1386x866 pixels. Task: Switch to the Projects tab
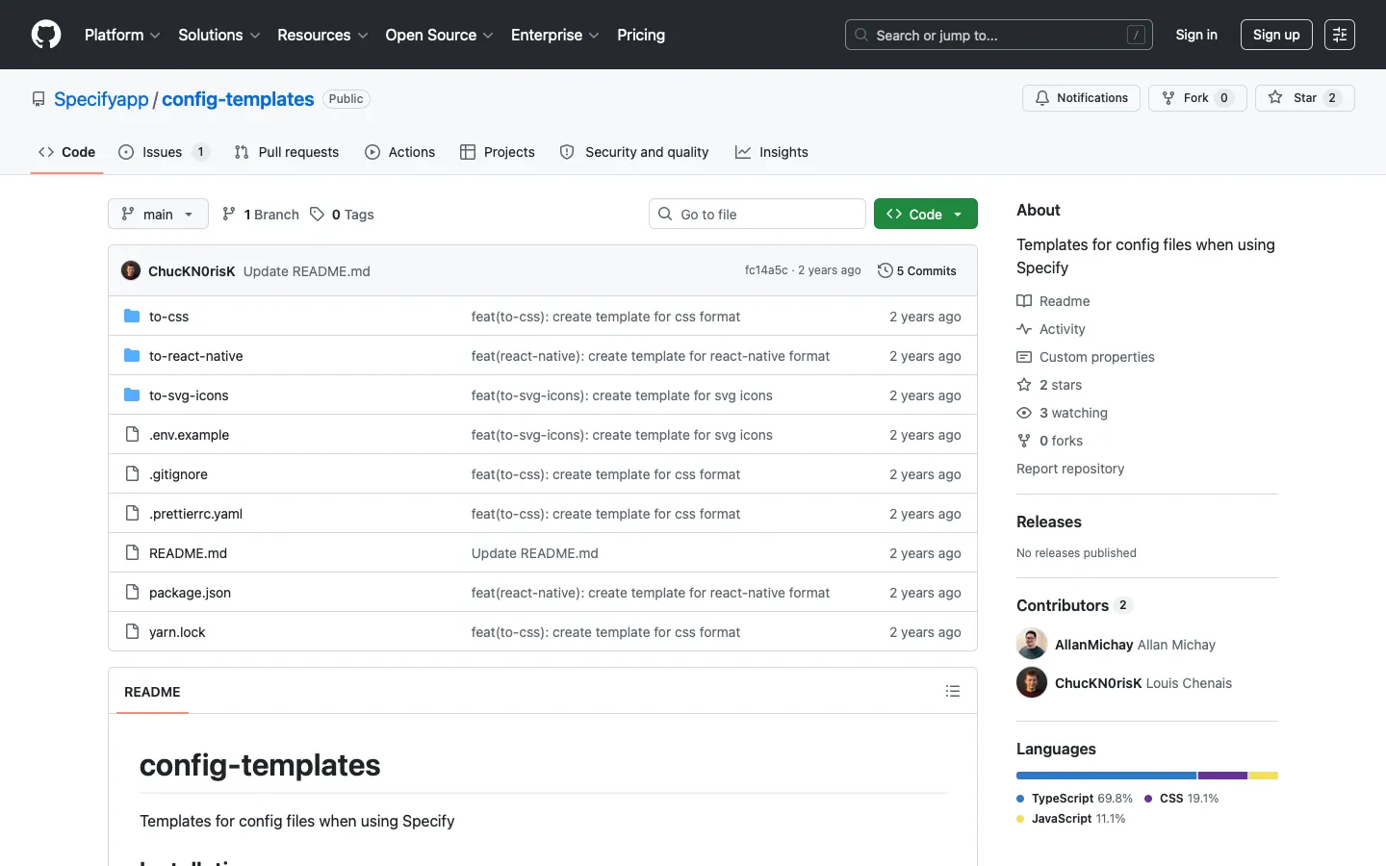coord(498,152)
